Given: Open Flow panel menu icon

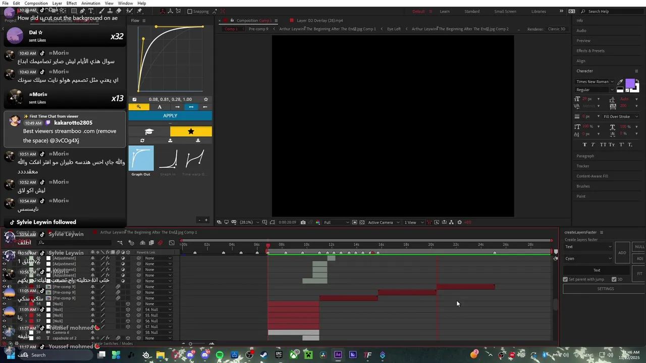Looking at the screenshot, I should (x=144, y=21).
